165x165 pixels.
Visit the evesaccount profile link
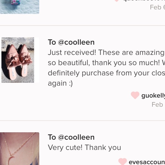pyautogui.click(x=147, y=162)
